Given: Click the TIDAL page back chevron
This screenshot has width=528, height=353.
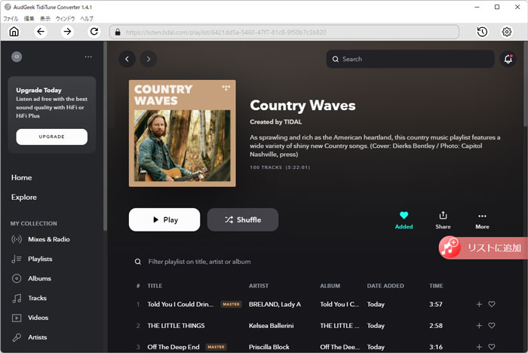Looking at the screenshot, I should 127,59.
